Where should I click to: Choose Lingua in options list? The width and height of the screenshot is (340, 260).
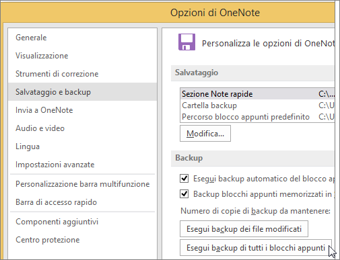pyautogui.click(x=82, y=146)
